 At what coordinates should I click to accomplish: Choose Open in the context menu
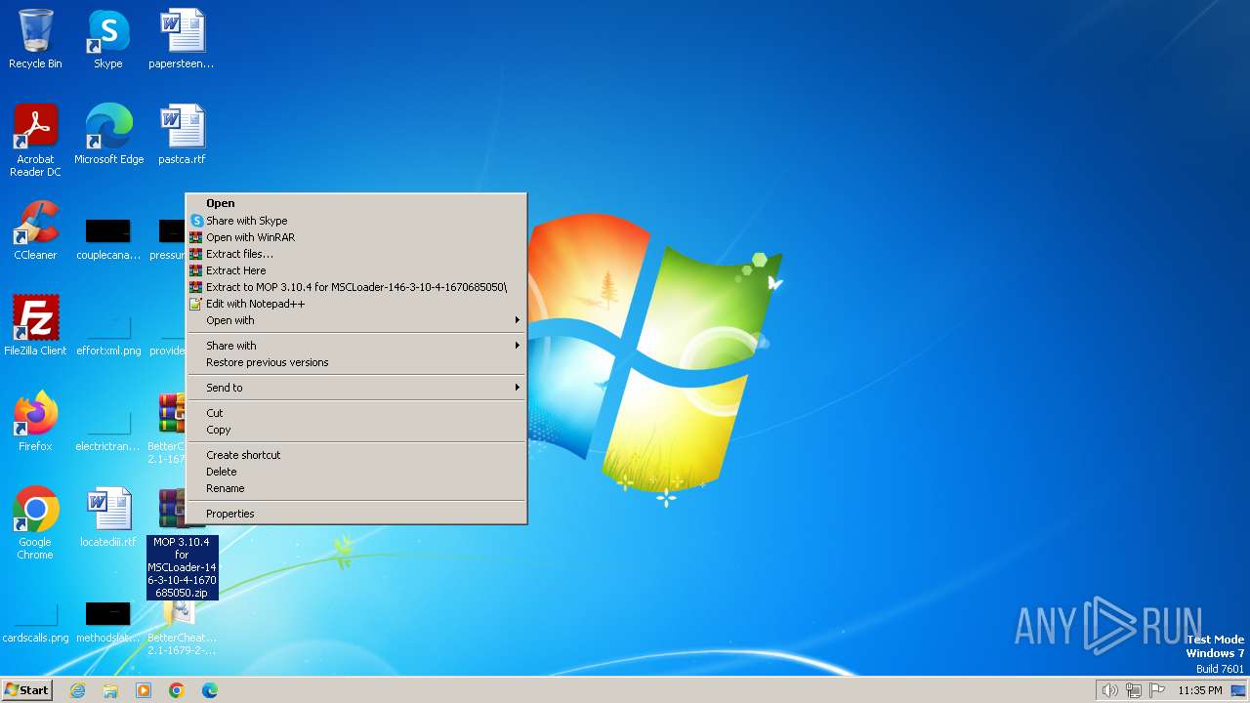pos(356,203)
